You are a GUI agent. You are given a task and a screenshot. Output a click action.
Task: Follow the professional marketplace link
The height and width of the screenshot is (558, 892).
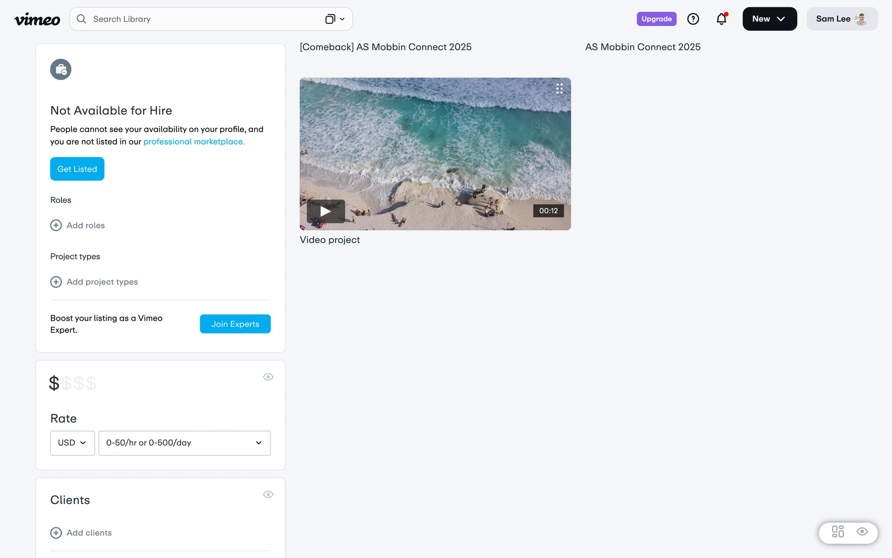(x=194, y=142)
